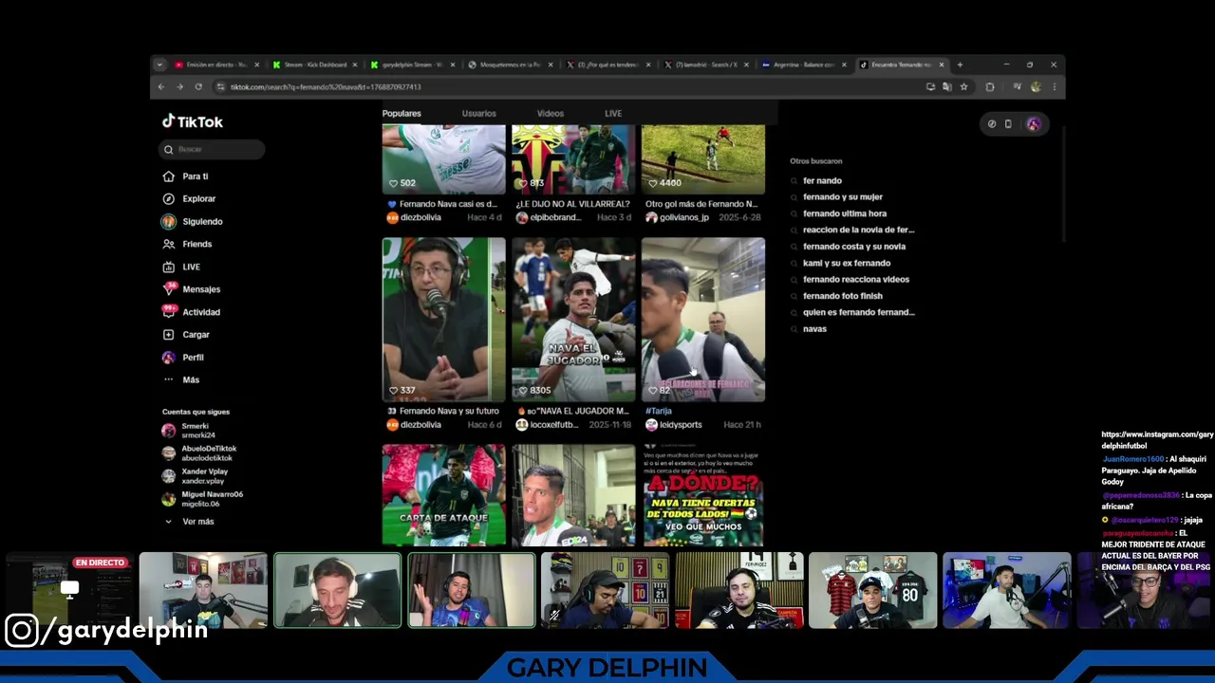This screenshot has width=1215, height=683.
Task: Switch to 'Stream - Kick Dashboard' tab
Action: click(x=315, y=65)
